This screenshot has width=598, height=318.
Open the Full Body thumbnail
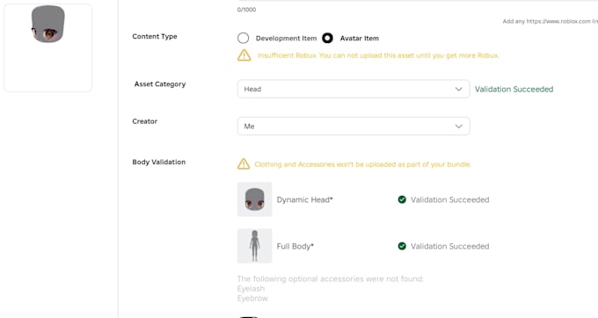[x=255, y=246]
